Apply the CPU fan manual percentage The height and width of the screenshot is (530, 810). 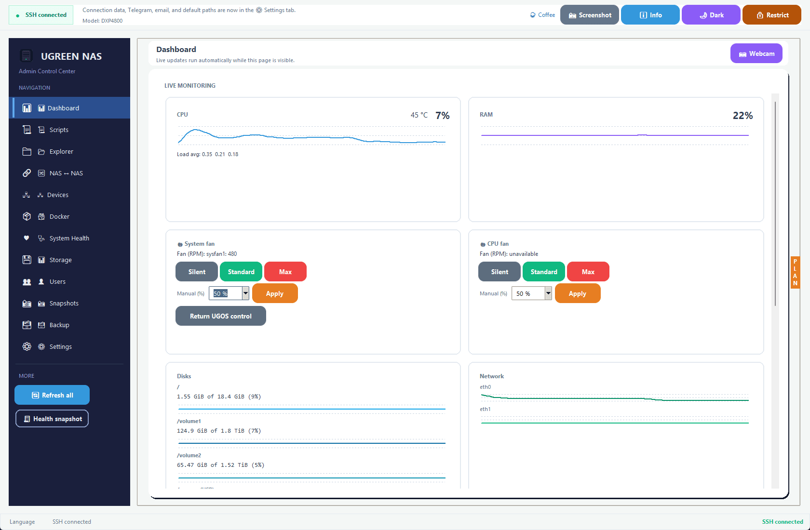pos(578,293)
